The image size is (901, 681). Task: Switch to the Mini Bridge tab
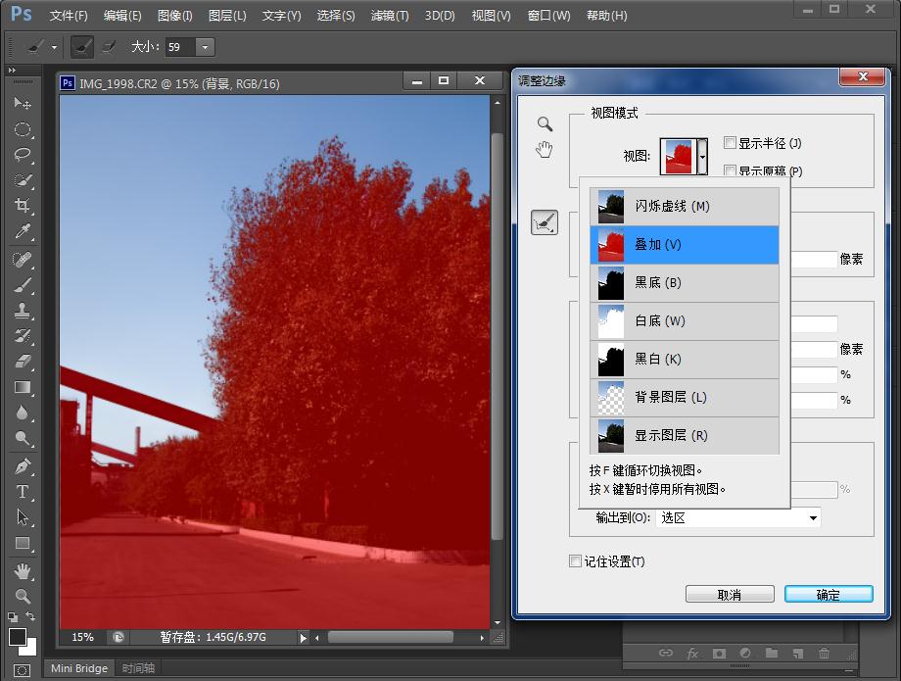[x=80, y=668]
